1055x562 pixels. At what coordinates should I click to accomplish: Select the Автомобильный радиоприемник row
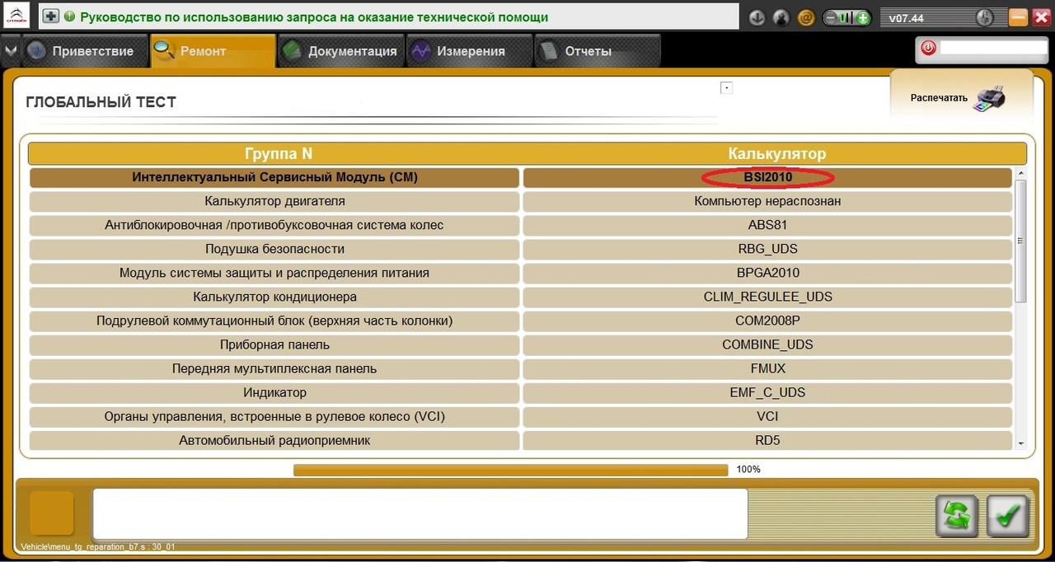[274, 440]
